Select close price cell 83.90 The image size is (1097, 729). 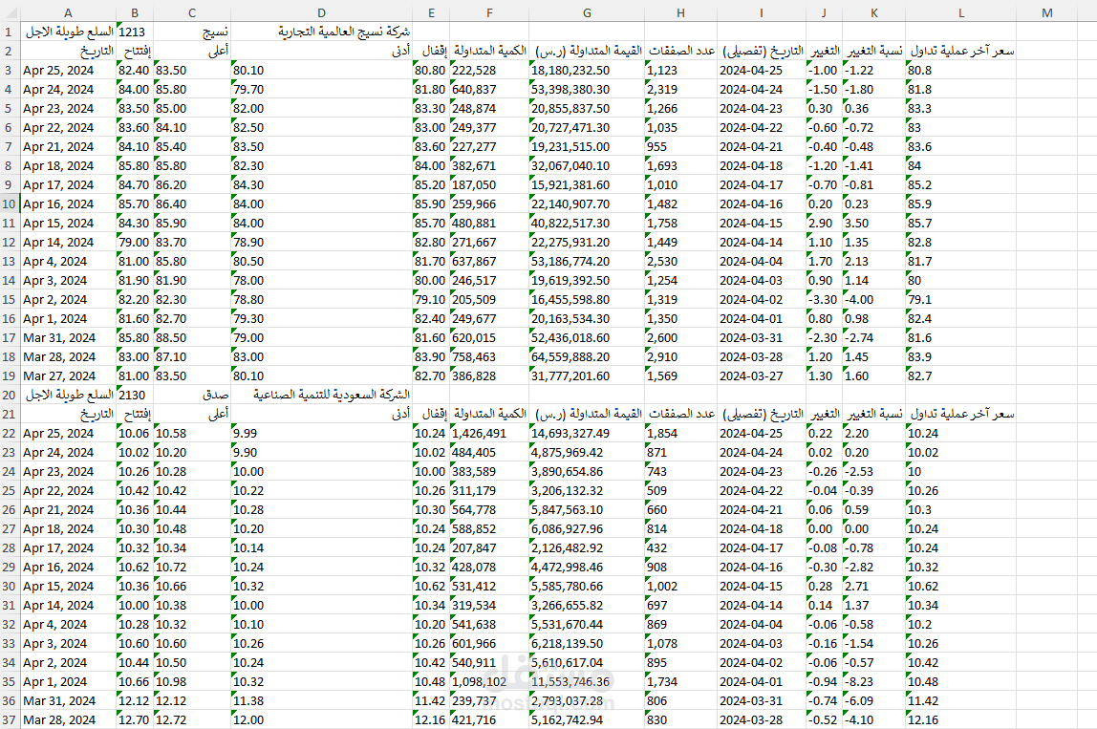click(431, 356)
